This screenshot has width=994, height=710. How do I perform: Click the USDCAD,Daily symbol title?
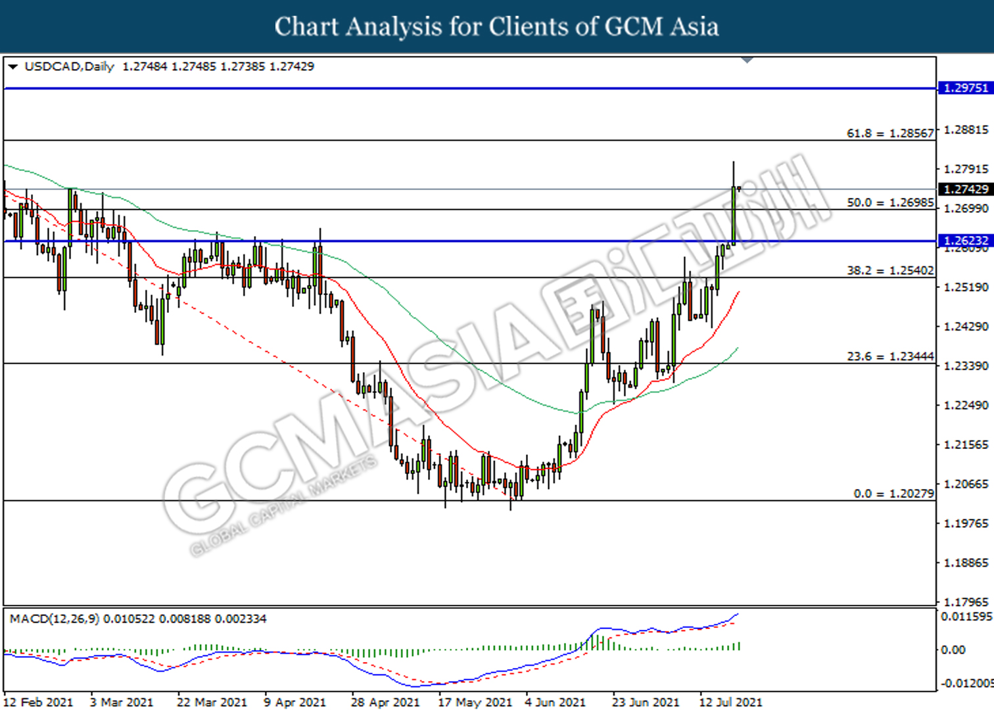tap(69, 66)
